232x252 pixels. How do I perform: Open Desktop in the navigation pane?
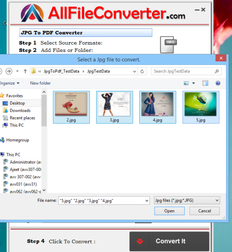17,103
